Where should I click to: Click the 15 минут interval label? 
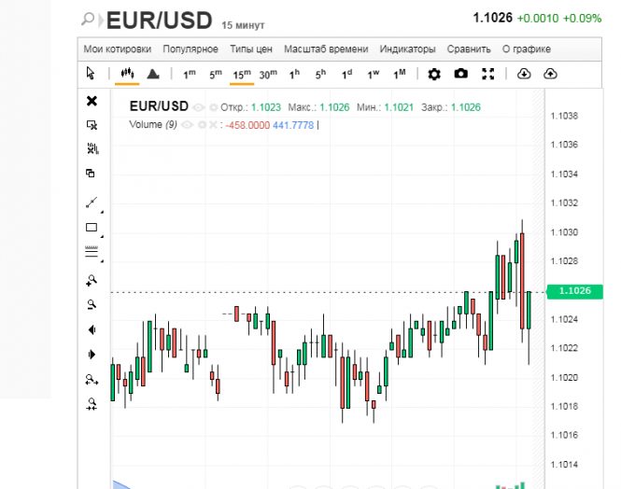243,25
